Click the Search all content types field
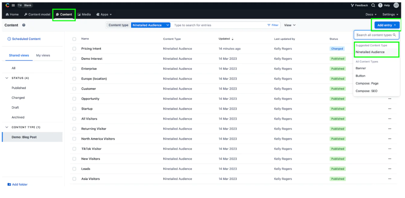Screen dimensions: 405x198 374,35
